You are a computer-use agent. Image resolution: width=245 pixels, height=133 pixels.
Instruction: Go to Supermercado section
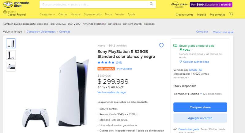tap(93, 14)
